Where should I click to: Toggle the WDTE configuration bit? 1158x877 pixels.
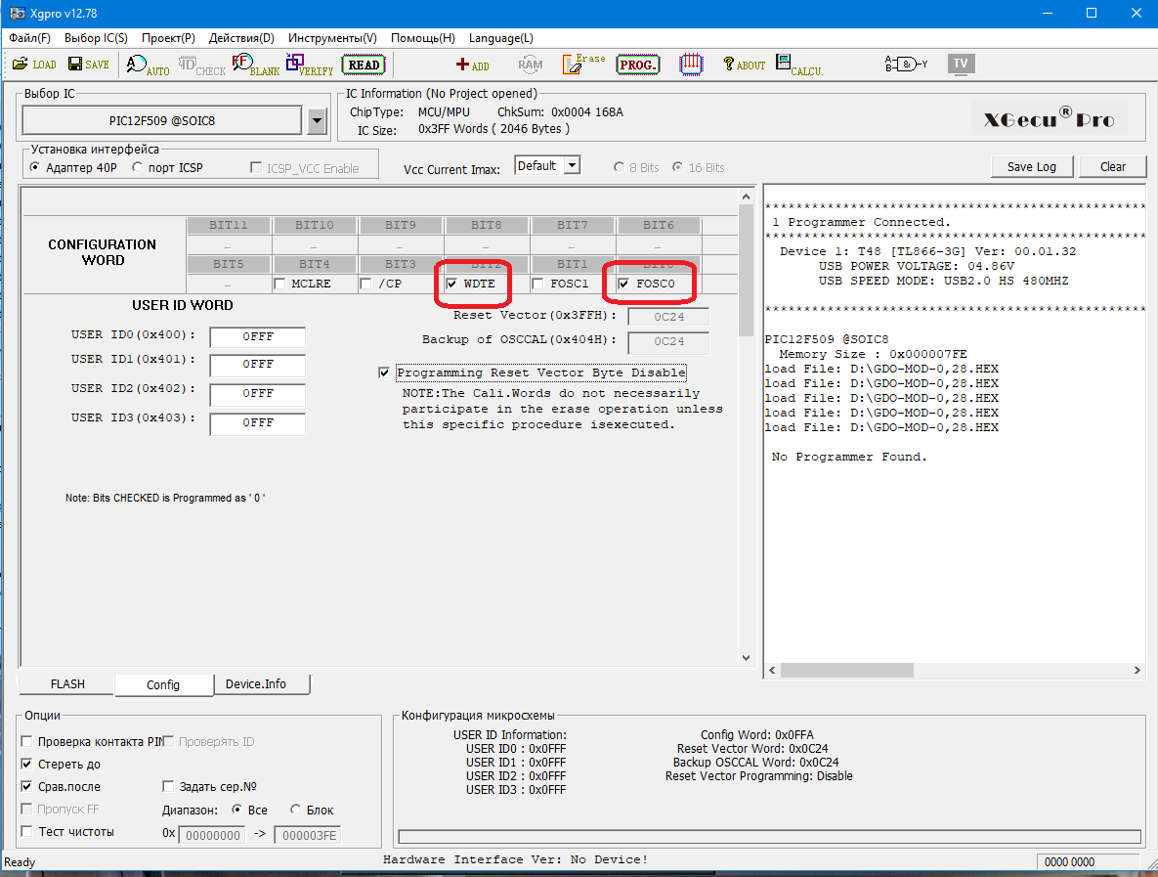pos(452,285)
